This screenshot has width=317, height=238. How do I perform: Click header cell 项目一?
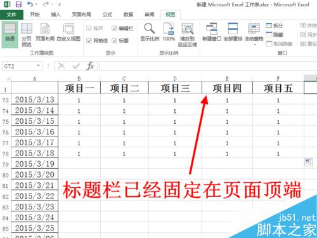(79, 88)
